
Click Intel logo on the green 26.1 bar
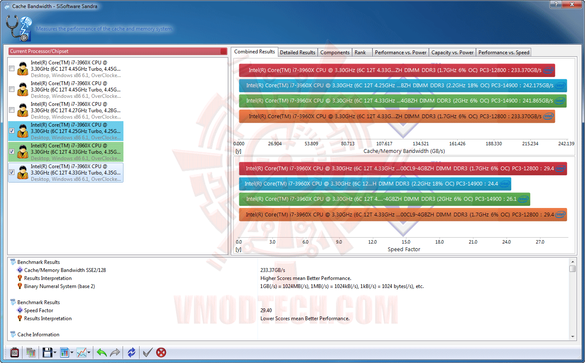[523, 199]
